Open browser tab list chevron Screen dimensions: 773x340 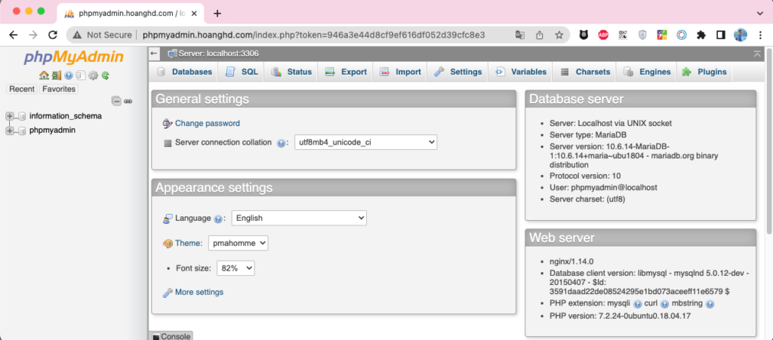759,14
